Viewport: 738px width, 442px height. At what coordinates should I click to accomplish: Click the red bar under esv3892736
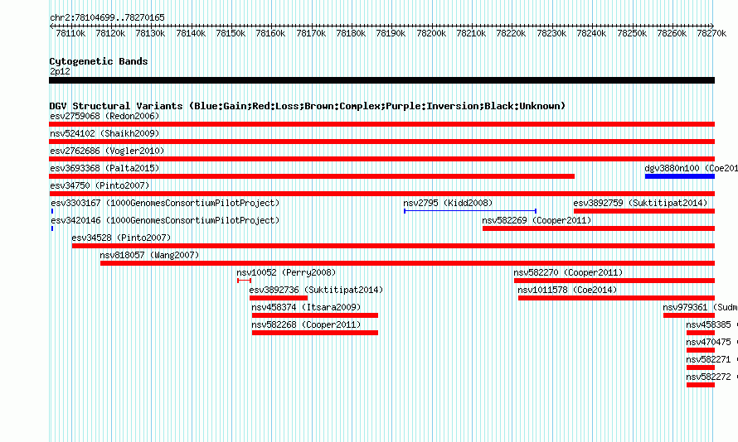(x=279, y=298)
